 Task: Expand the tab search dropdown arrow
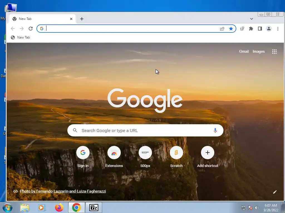tap(252, 19)
